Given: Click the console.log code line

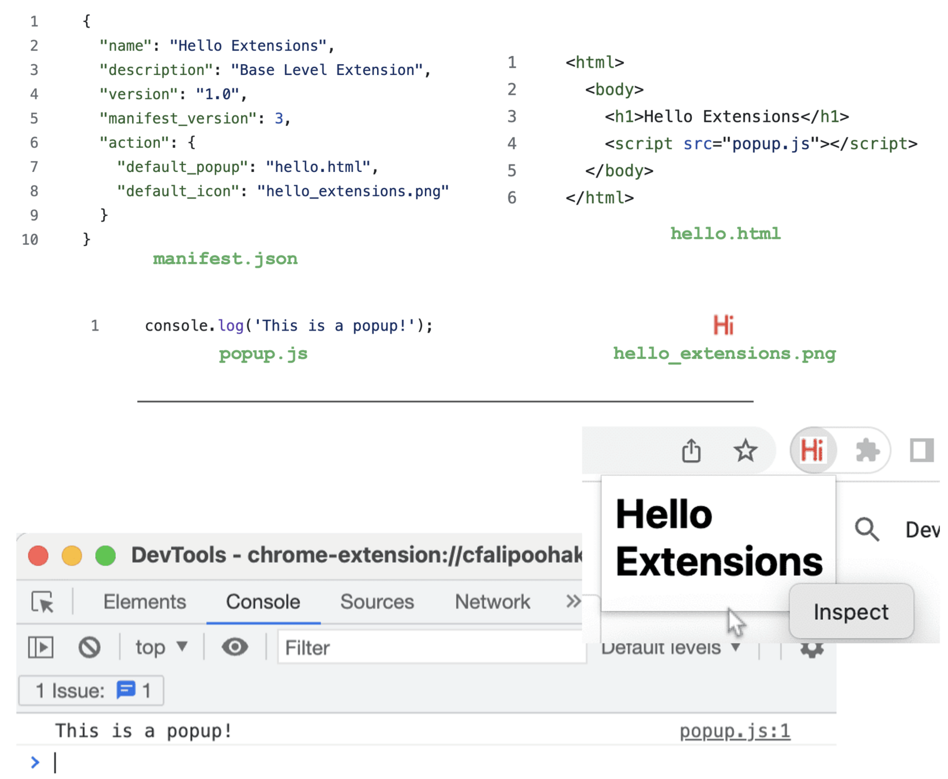Looking at the screenshot, I should 288,326.
